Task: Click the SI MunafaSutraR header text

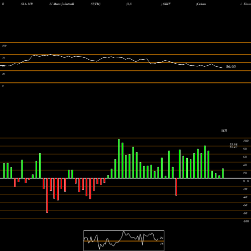Action: click(x=62, y=4)
